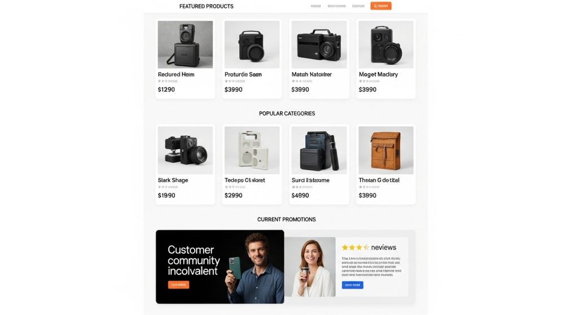View the Matuh Natoirirer camera image
Image resolution: width=578 pixels, height=315 pixels.
tap(319, 44)
